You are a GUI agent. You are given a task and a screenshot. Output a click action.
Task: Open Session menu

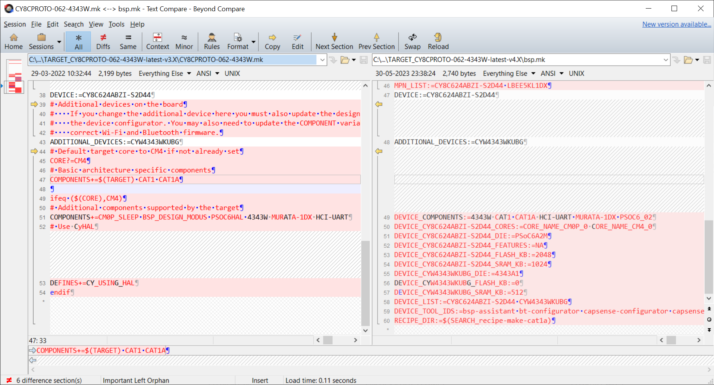click(15, 24)
